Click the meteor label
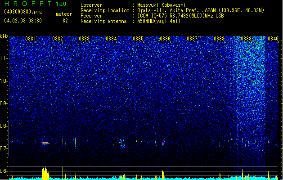Image resolution: width=283 pixels, height=180 pixels. pyautogui.click(x=64, y=14)
